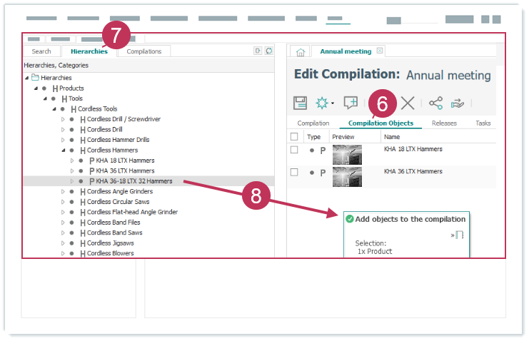
Task: Click the refresh icon in Hierarchies panel
Action: [x=268, y=51]
